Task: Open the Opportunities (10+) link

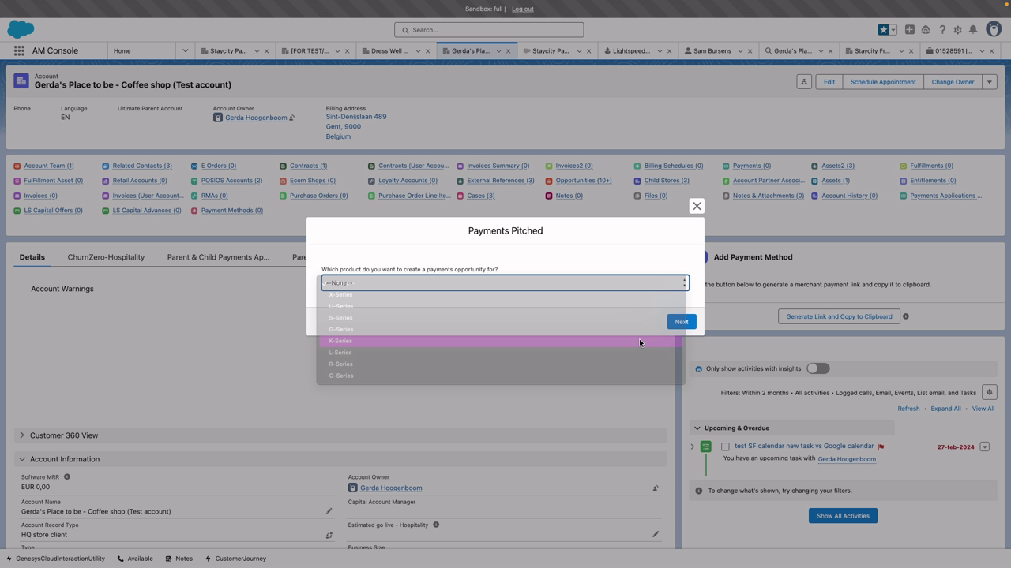Action: tap(584, 181)
